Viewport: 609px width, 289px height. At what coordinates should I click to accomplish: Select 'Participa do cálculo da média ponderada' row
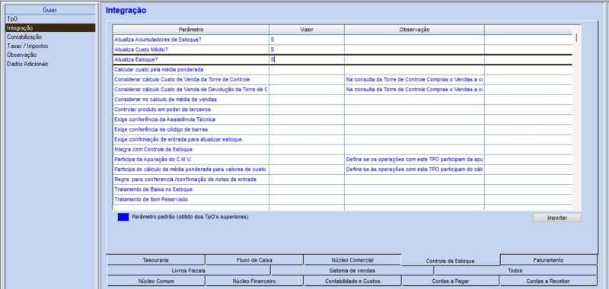[x=191, y=170]
